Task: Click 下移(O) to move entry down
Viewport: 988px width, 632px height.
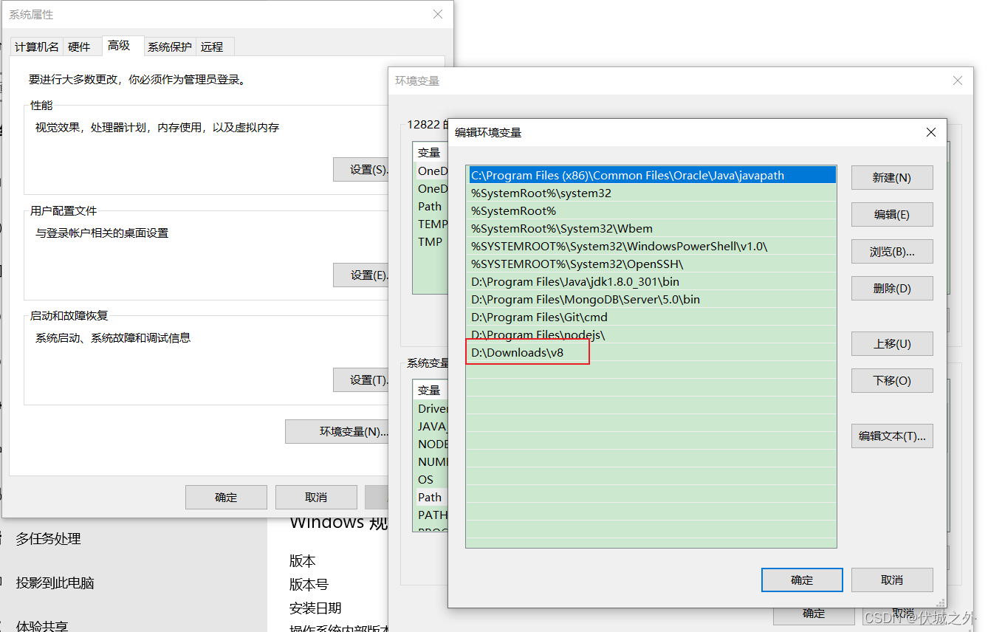Action: (892, 381)
